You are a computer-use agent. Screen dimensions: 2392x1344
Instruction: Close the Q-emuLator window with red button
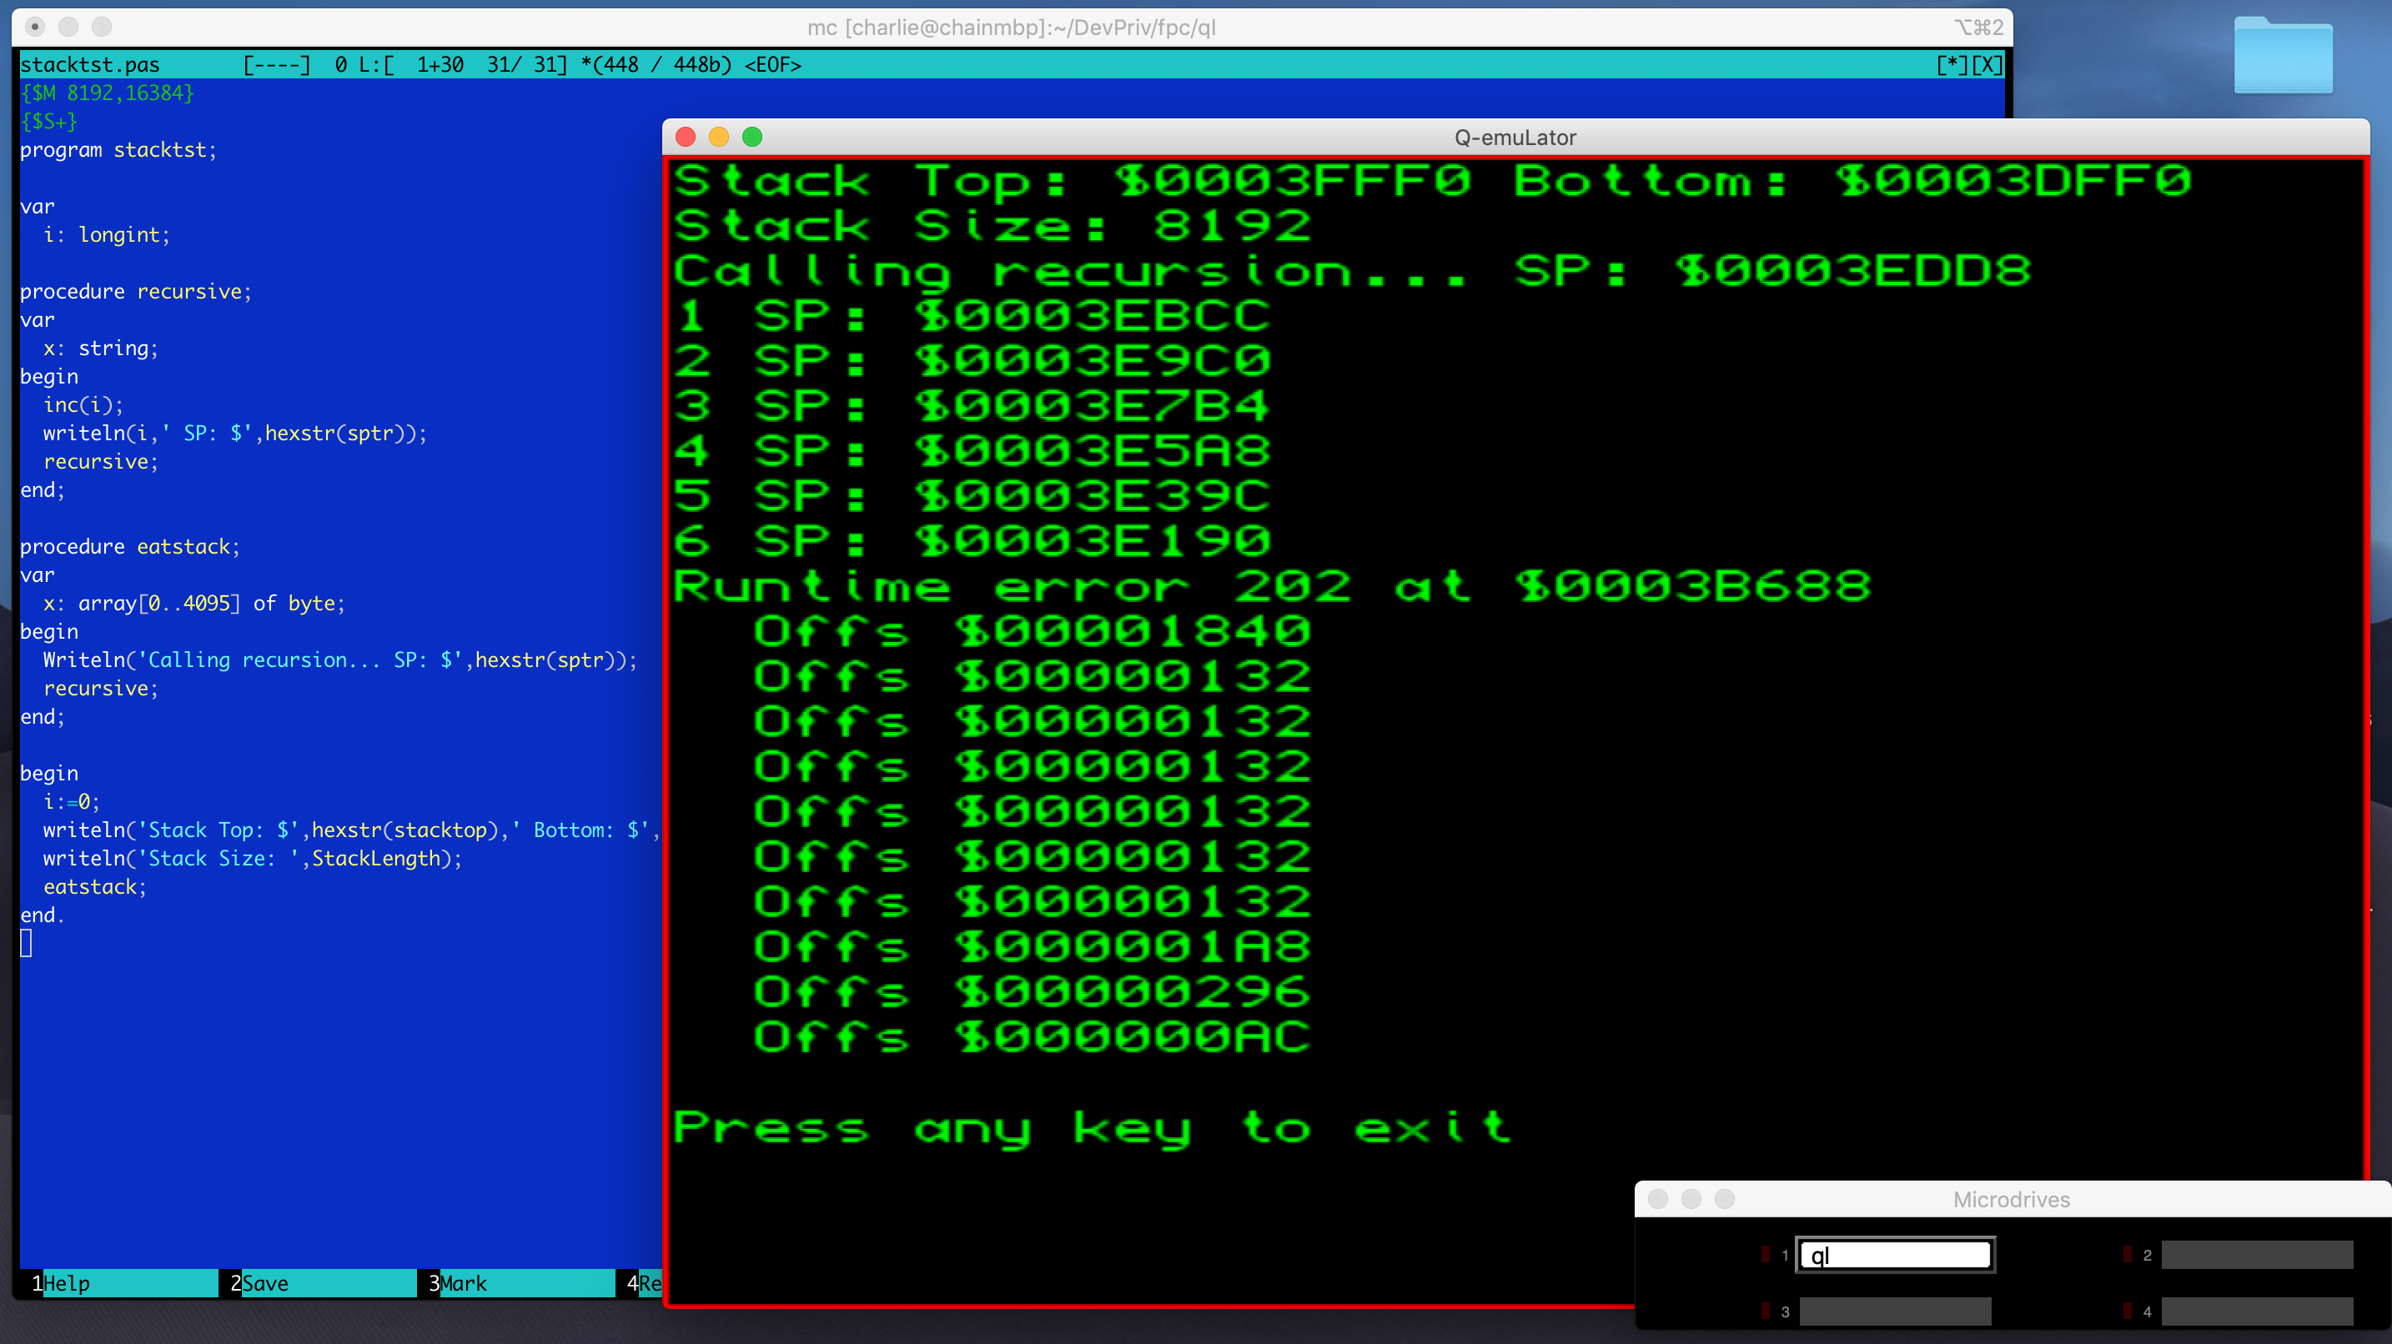(686, 138)
